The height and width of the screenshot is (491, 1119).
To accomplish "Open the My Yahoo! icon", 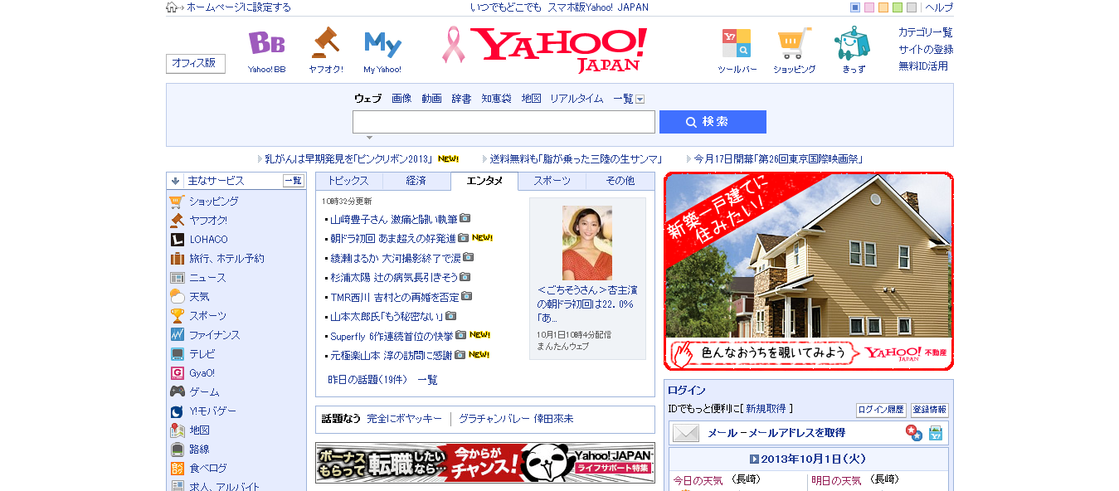I will [x=382, y=44].
